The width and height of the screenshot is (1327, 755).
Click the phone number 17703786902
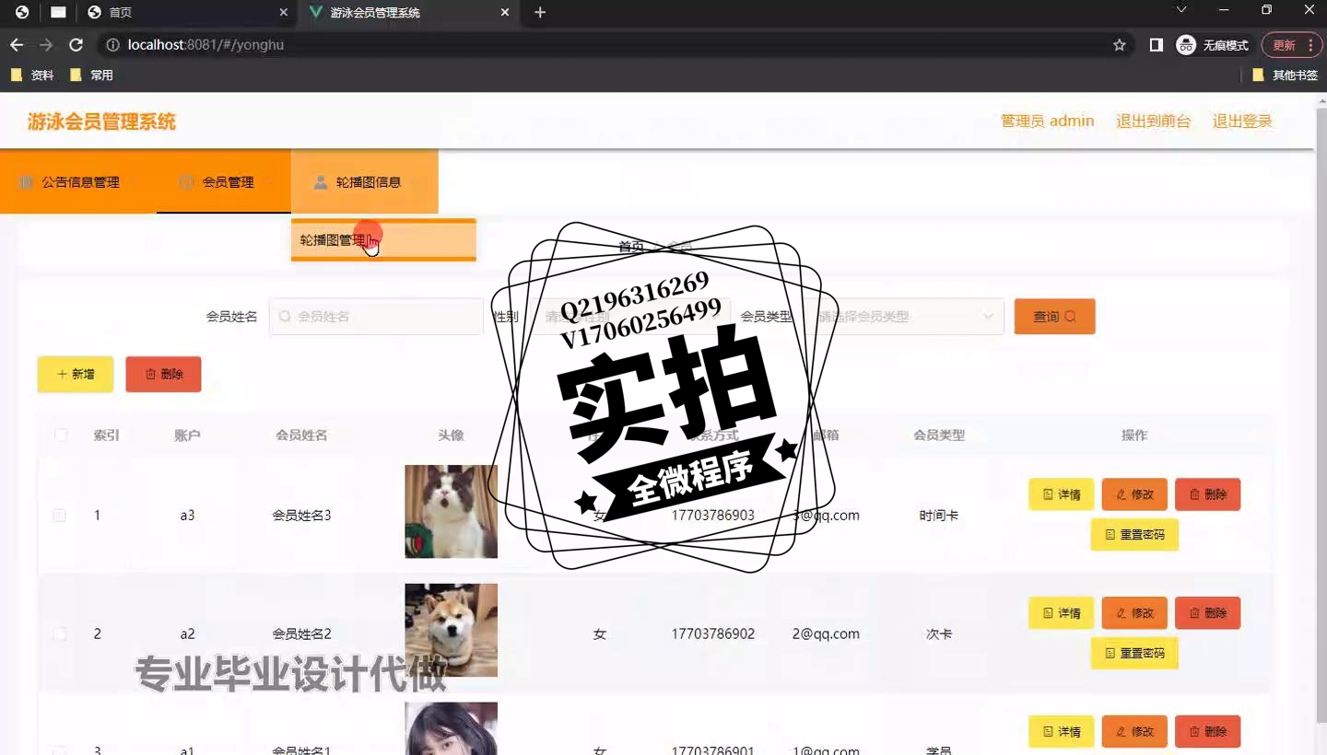coord(713,634)
